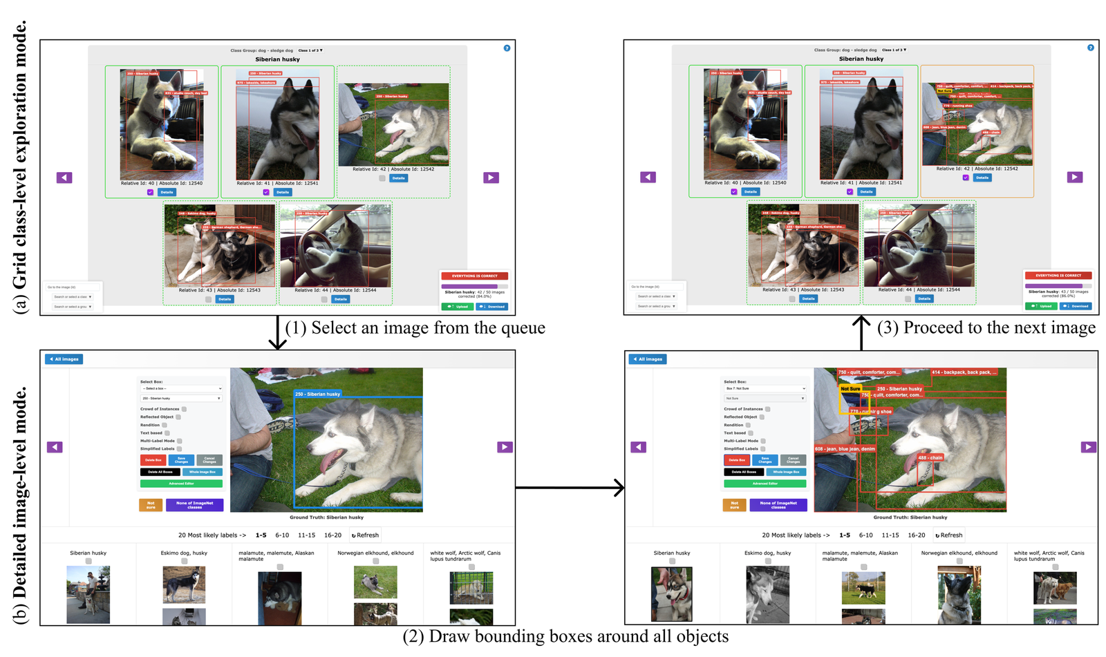Viewport: 1106px width, 657px height.
Task: Click Download in the top-left grid panel
Action: (x=492, y=307)
